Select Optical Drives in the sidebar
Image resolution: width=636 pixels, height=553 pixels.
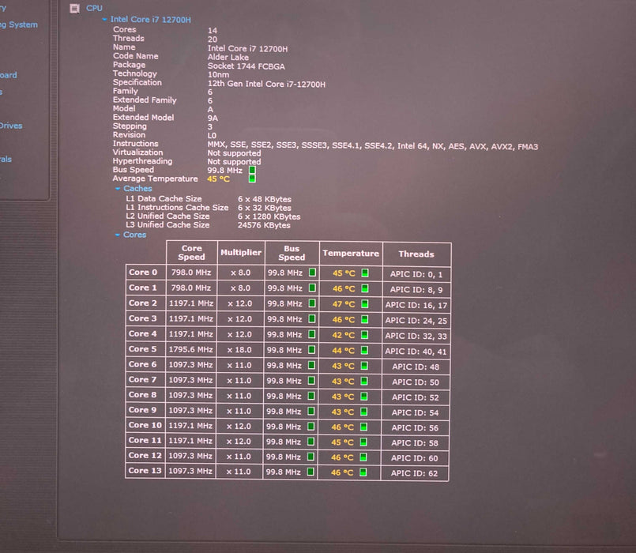[x=11, y=126]
